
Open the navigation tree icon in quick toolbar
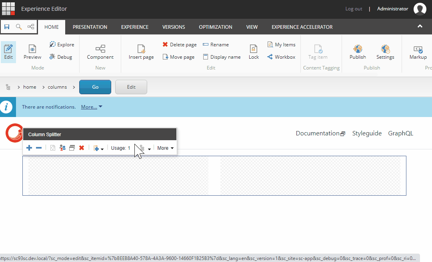coord(31,27)
